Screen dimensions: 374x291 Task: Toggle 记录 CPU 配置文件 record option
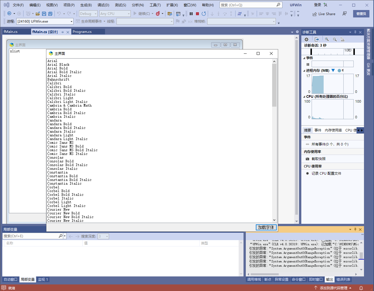pyautogui.click(x=324, y=174)
